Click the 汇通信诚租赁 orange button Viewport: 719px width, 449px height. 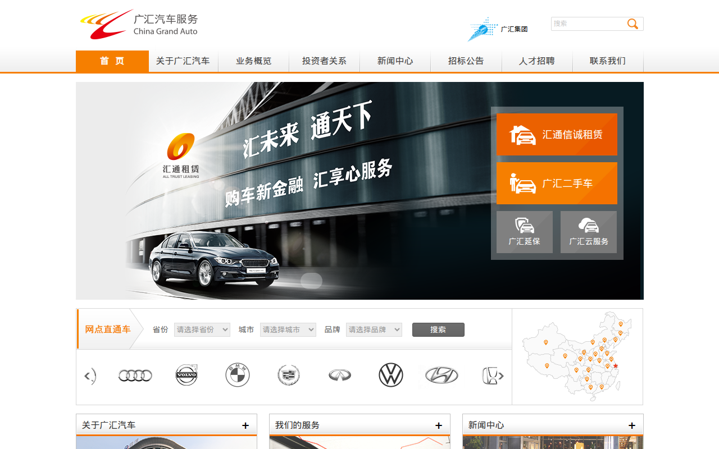(557, 134)
